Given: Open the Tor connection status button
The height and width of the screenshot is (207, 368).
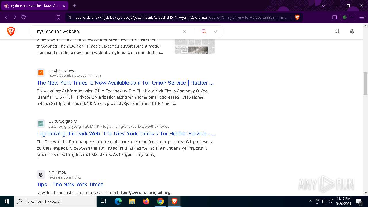Looking at the screenshot, I should point(348,17).
